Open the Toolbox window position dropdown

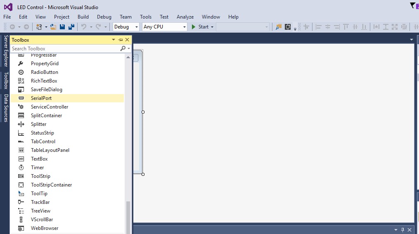[x=113, y=40]
